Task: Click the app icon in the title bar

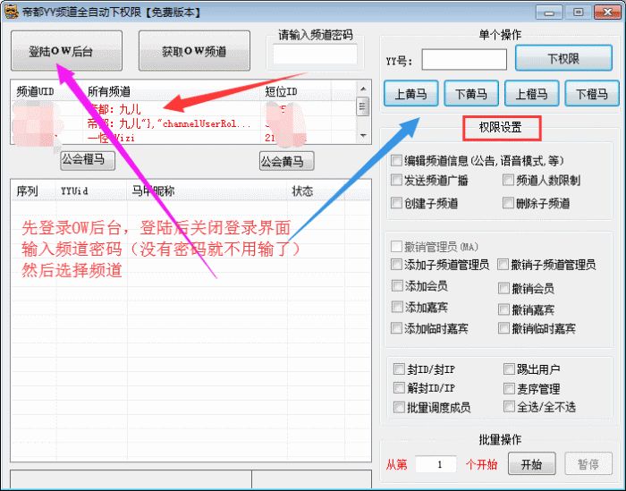Action: click(11, 12)
